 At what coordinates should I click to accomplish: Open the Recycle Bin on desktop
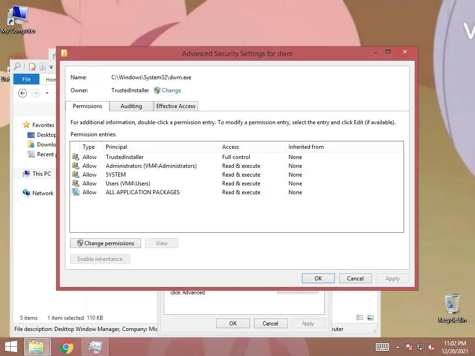tap(452, 308)
